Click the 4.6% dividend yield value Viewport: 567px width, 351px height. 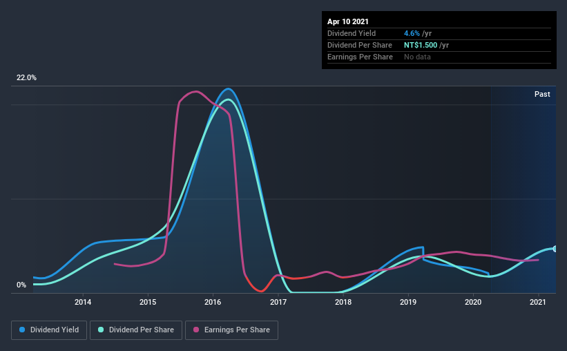(x=412, y=33)
